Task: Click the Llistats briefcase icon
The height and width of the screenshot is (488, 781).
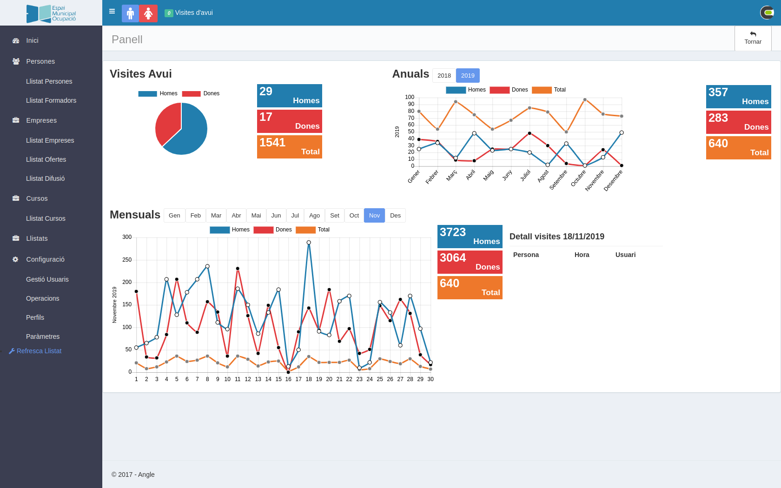Action: pos(16,238)
